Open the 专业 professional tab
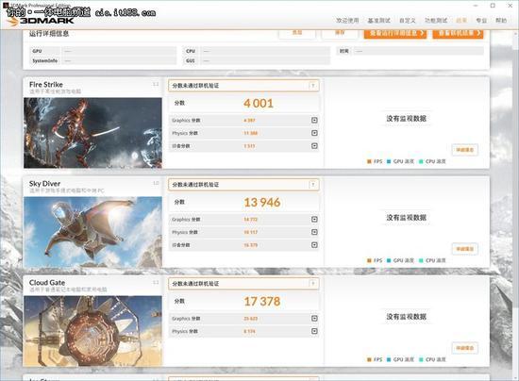 point(481,21)
